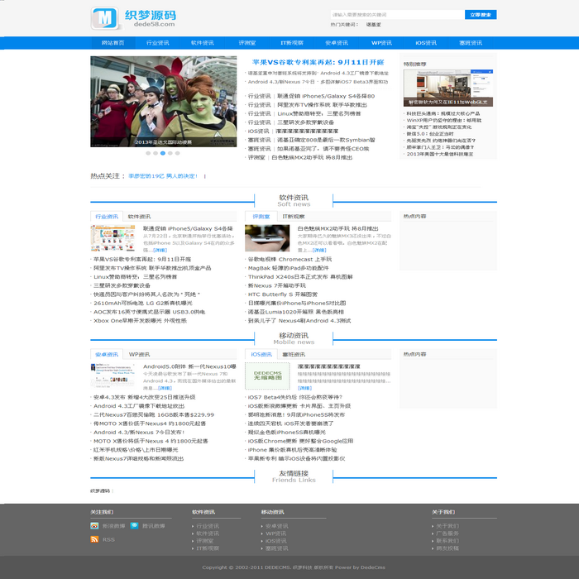Open article Android 4.3工厂镜像下载地址放出
The width and height of the screenshot is (579, 579).
[x=139, y=406]
